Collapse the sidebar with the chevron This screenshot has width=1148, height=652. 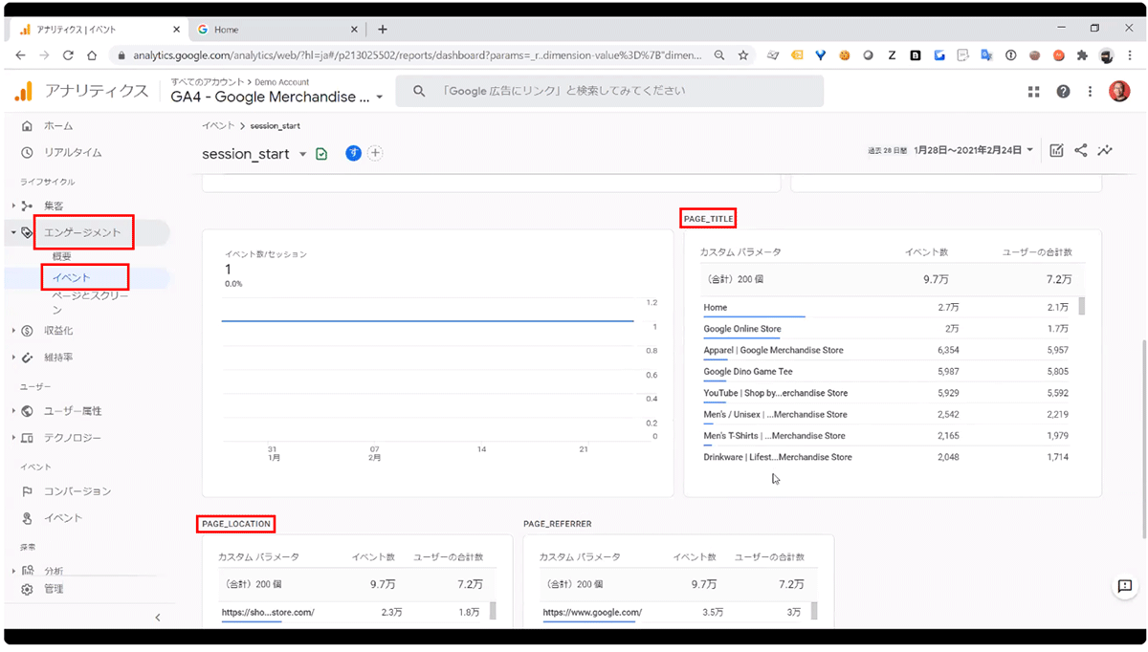(x=158, y=618)
